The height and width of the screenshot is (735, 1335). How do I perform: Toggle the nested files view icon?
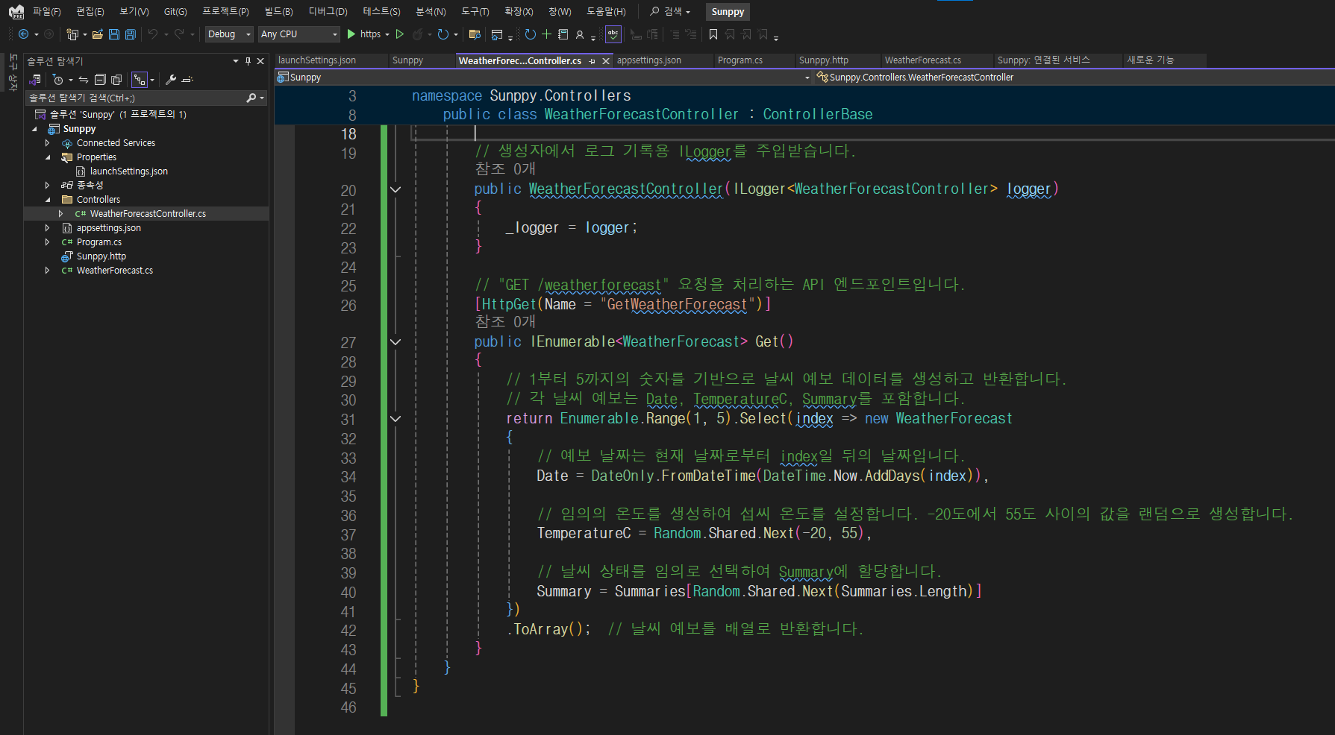(140, 80)
